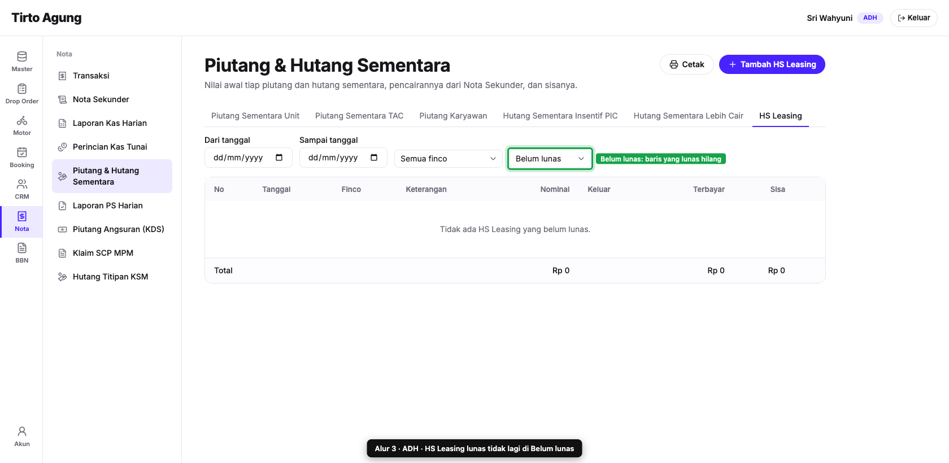The width and height of the screenshot is (949, 463).
Task: Click the Laporan PS Harian icon
Action: (x=63, y=206)
